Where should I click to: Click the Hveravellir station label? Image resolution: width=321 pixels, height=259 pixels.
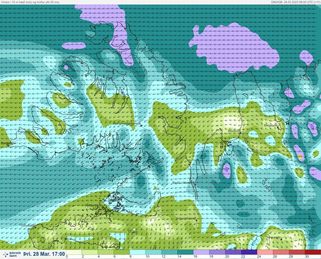point(274,237)
